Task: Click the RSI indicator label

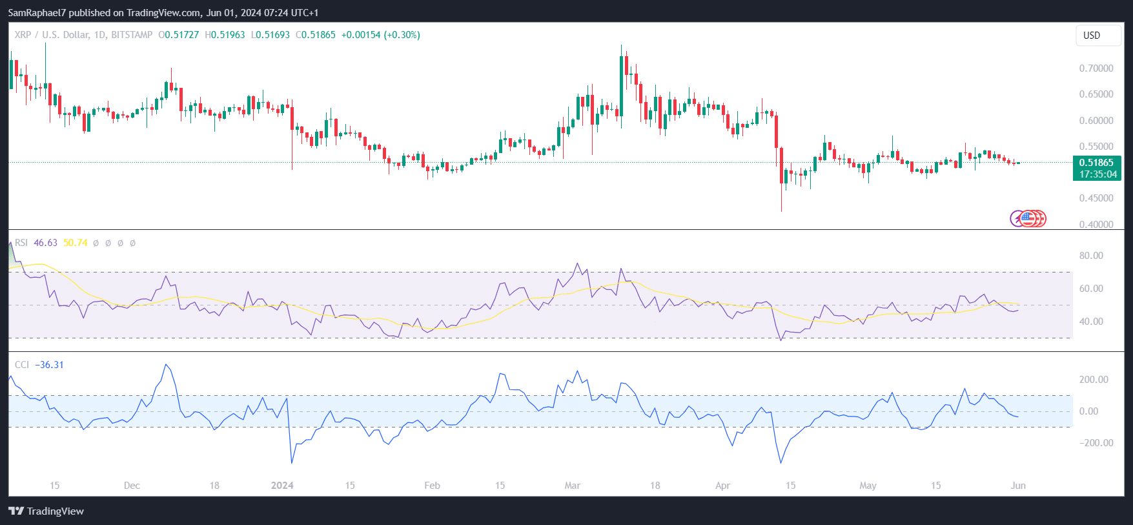Action: (21, 243)
